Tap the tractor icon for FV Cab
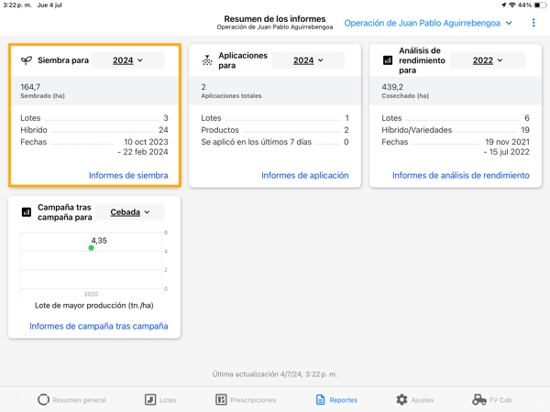This screenshot has height=412, width=550. pyautogui.click(x=479, y=400)
